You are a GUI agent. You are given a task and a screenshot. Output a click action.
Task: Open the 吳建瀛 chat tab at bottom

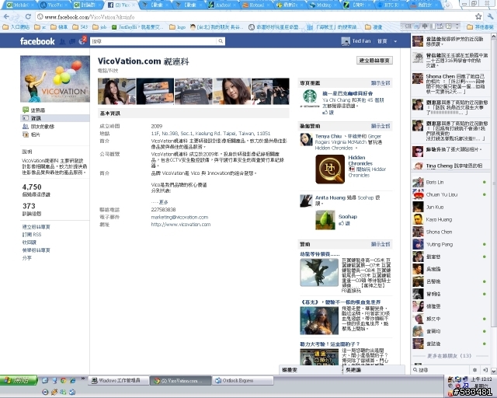click(x=374, y=370)
